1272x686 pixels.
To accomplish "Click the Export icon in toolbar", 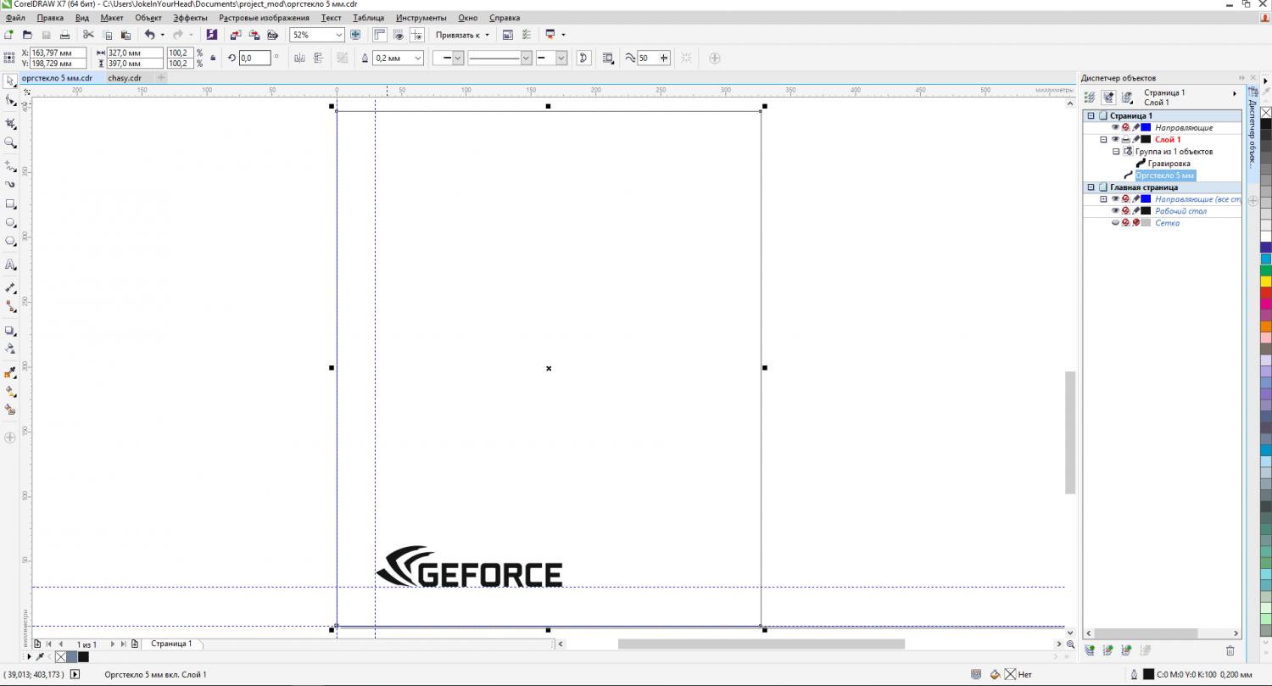I will [254, 35].
